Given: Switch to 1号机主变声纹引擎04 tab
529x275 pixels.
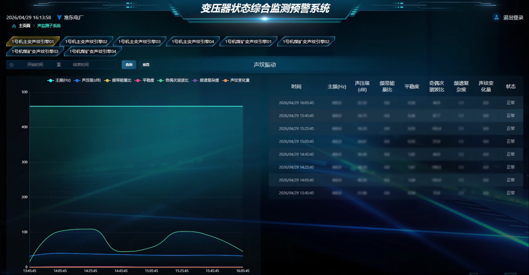Looking at the screenshot, I should click(x=193, y=42).
